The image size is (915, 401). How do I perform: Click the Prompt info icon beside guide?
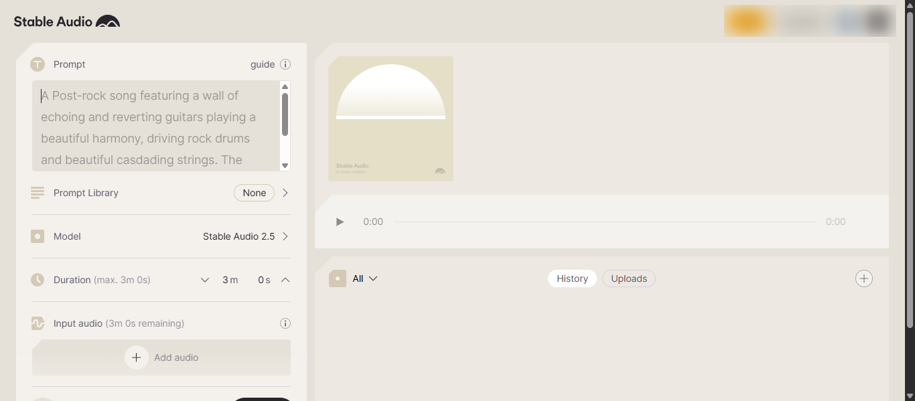click(x=285, y=64)
